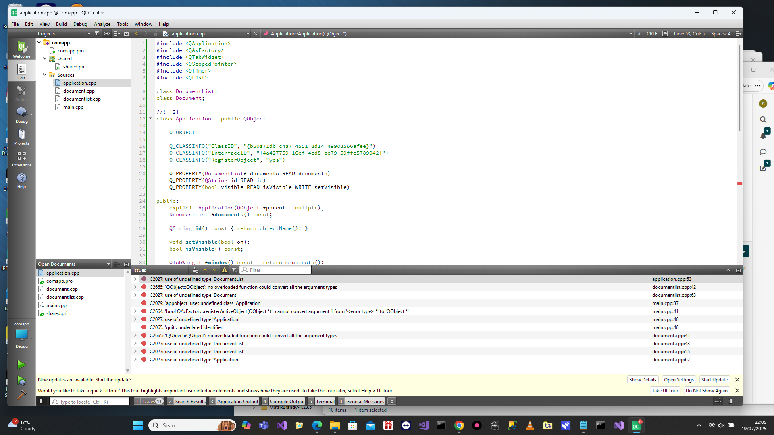Go to next issue arrow
The width and height of the screenshot is (774, 435).
coord(214,270)
